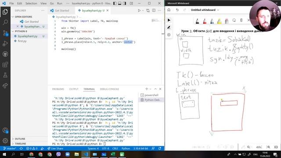Open the Extensions view
The width and height of the screenshot is (281, 158).
coord(5,65)
